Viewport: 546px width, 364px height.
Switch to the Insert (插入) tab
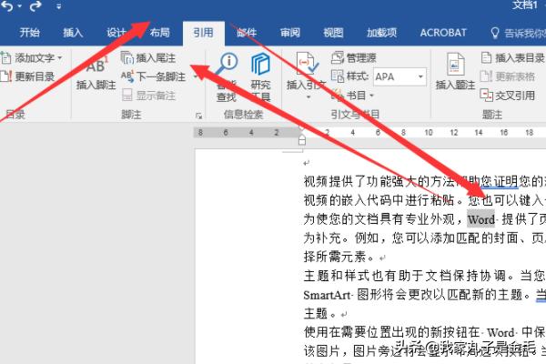(73, 33)
